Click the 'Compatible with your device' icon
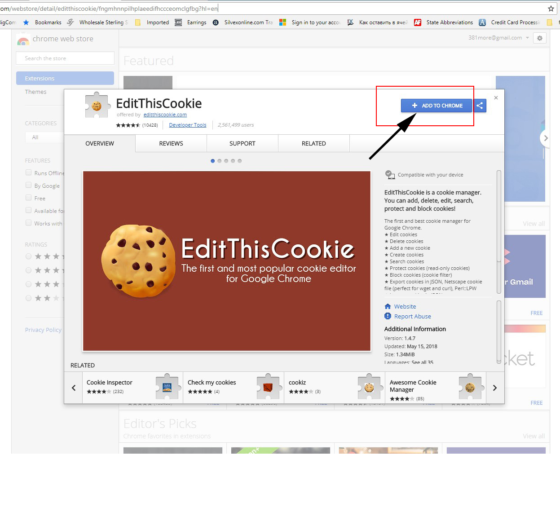560x508 pixels. point(389,174)
